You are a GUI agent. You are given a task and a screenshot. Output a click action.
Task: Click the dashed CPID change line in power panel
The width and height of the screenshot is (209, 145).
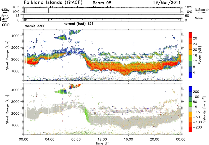point(63,55)
